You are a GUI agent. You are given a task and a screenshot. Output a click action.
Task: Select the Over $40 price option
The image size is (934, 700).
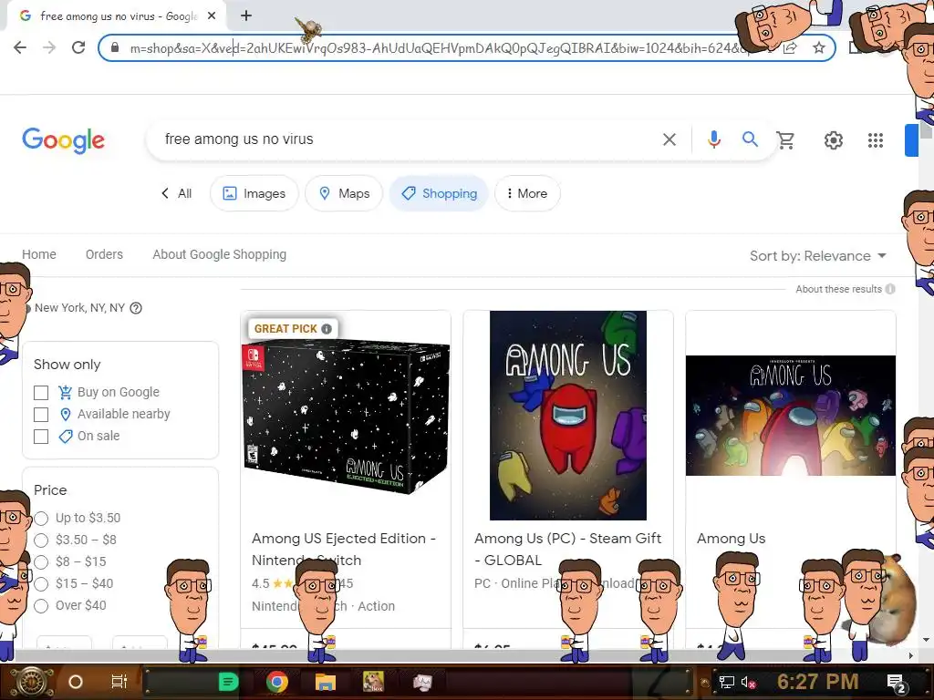pyautogui.click(x=41, y=606)
